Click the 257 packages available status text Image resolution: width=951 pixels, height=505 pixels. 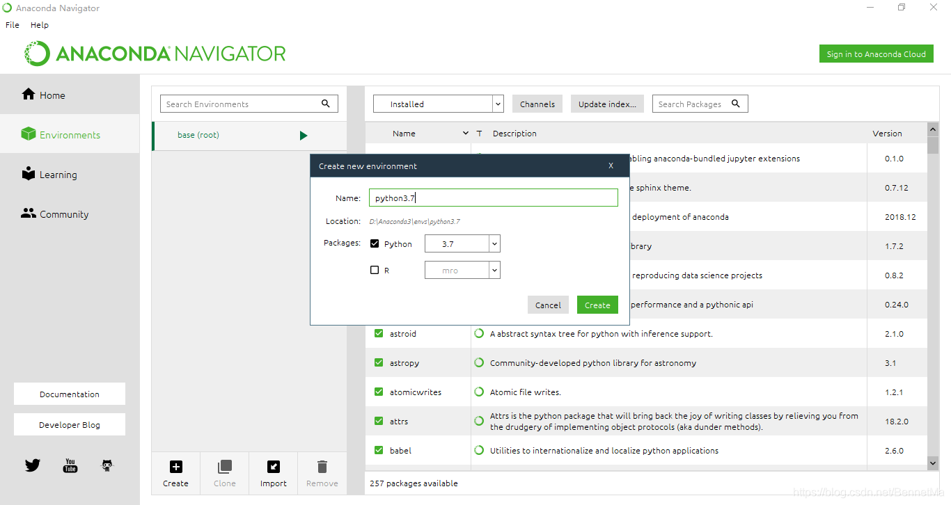pos(414,483)
